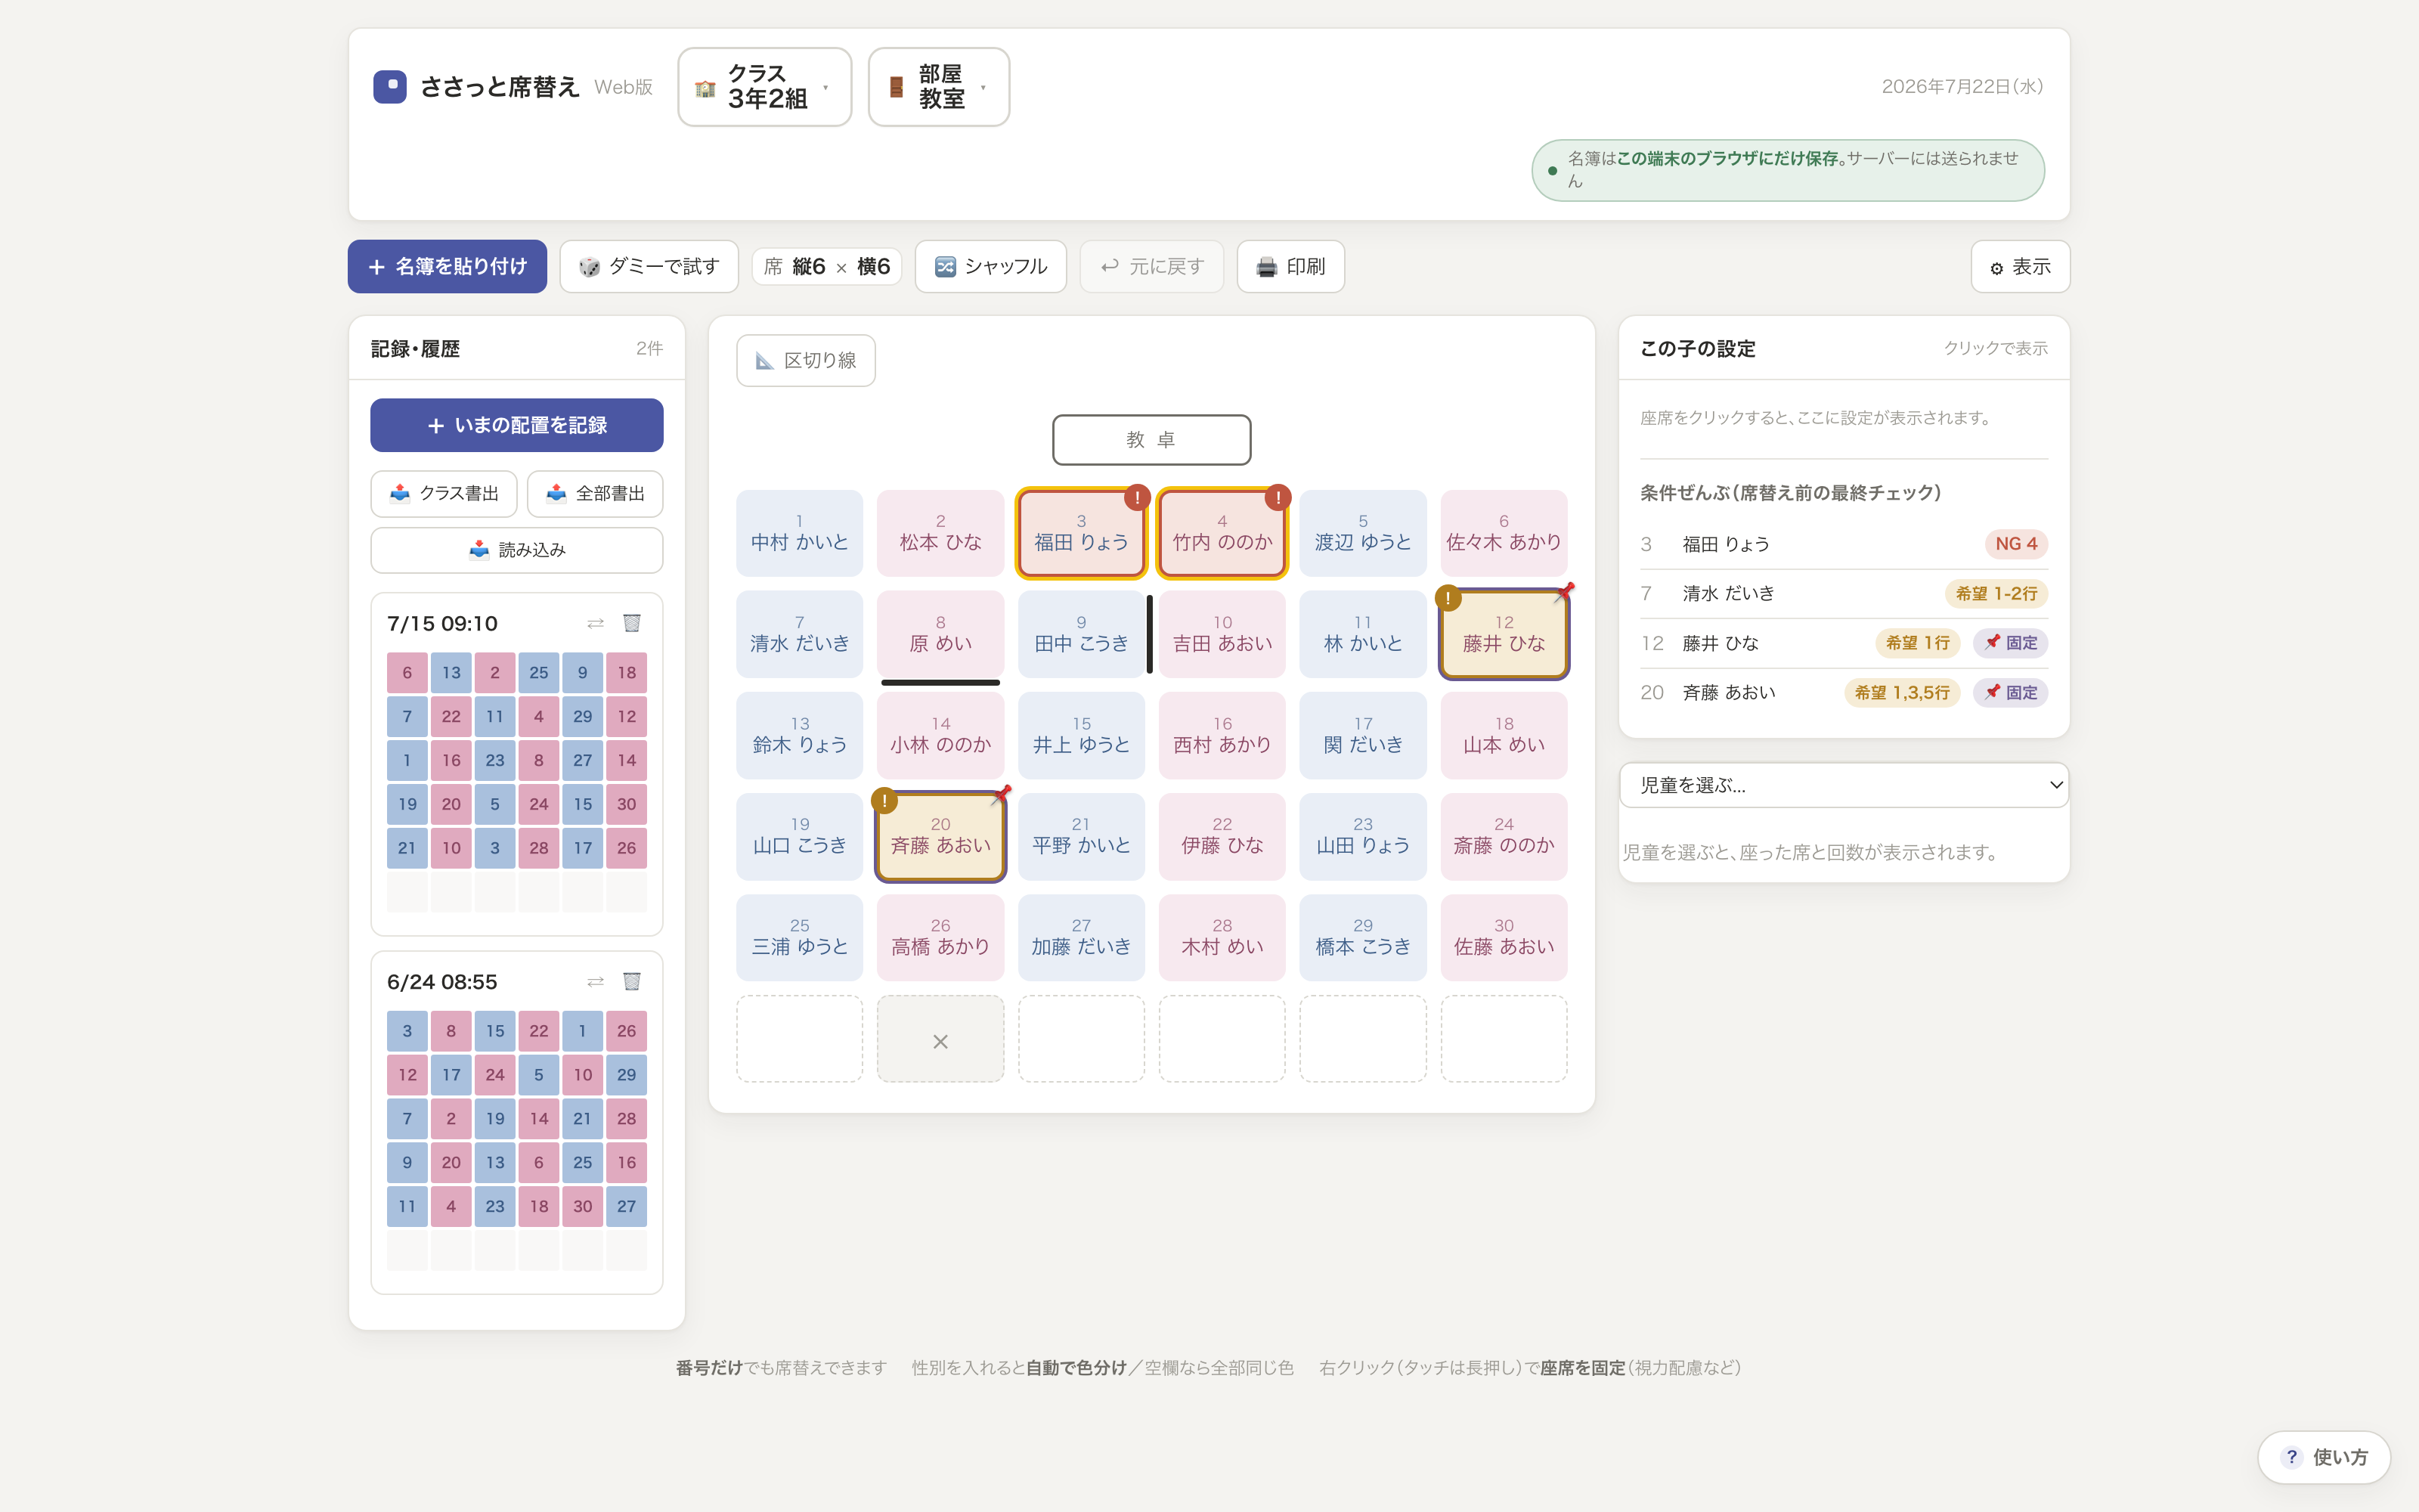
Task: Select seat 5 渡辺 ゆうと
Action: tap(1362, 533)
